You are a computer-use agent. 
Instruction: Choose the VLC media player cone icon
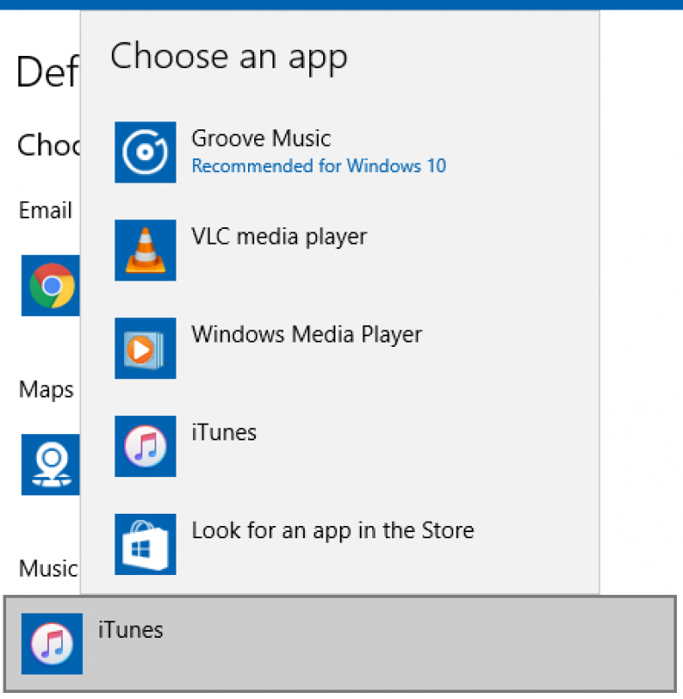coord(145,250)
